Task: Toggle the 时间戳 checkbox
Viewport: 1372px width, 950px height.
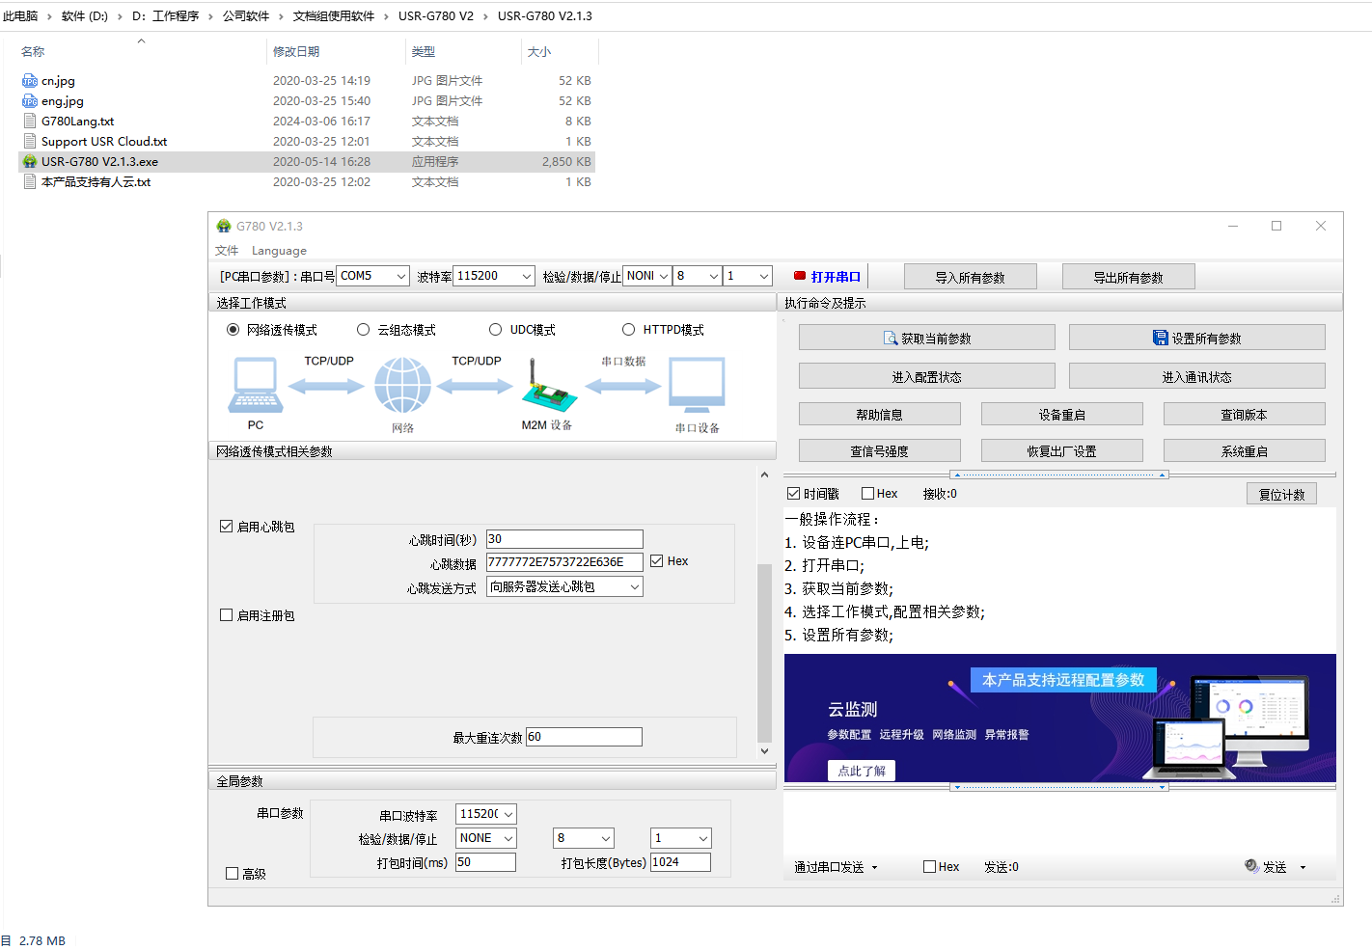Action: click(794, 494)
